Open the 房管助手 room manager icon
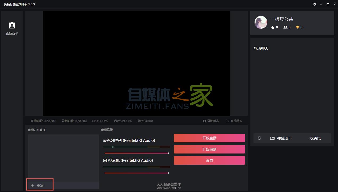 12,25
